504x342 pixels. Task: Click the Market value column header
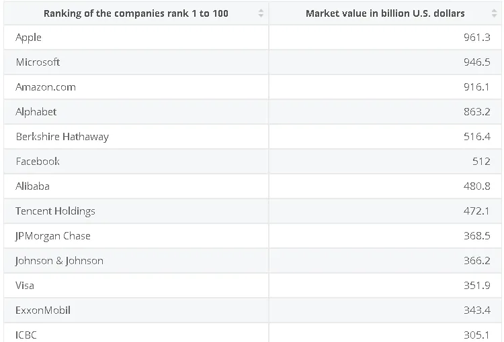(x=385, y=13)
